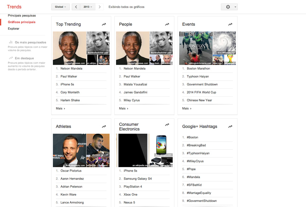Click the trend chart icon on Athletes card
The height and width of the screenshot is (207, 306).
click(104, 126)
